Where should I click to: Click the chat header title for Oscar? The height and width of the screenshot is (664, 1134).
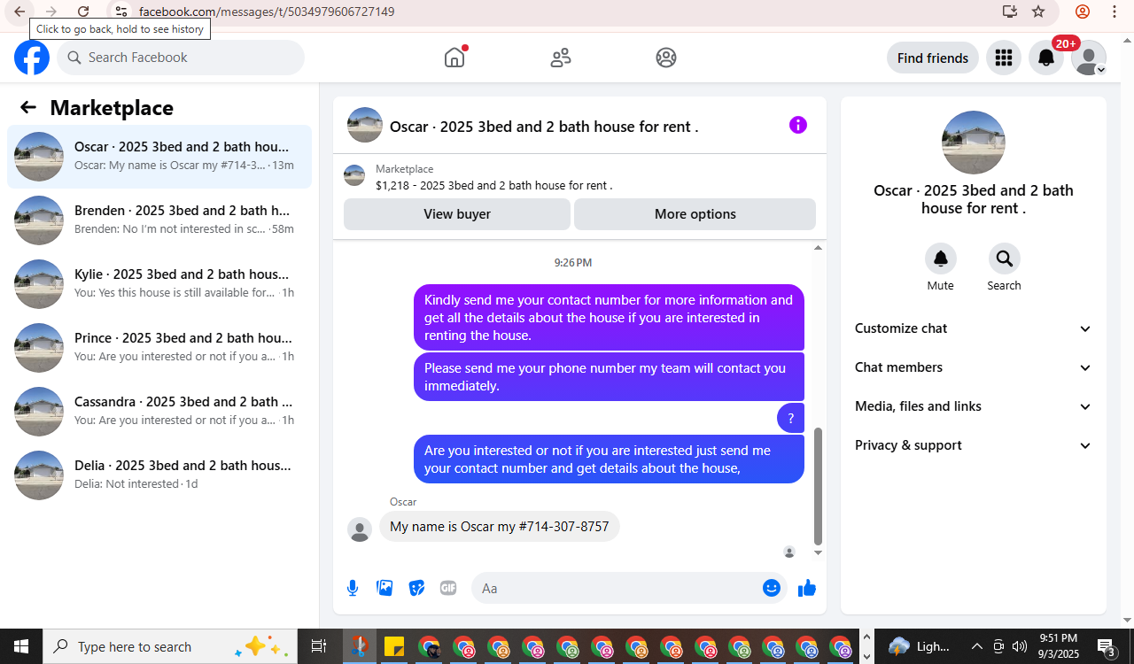[544, 127]
